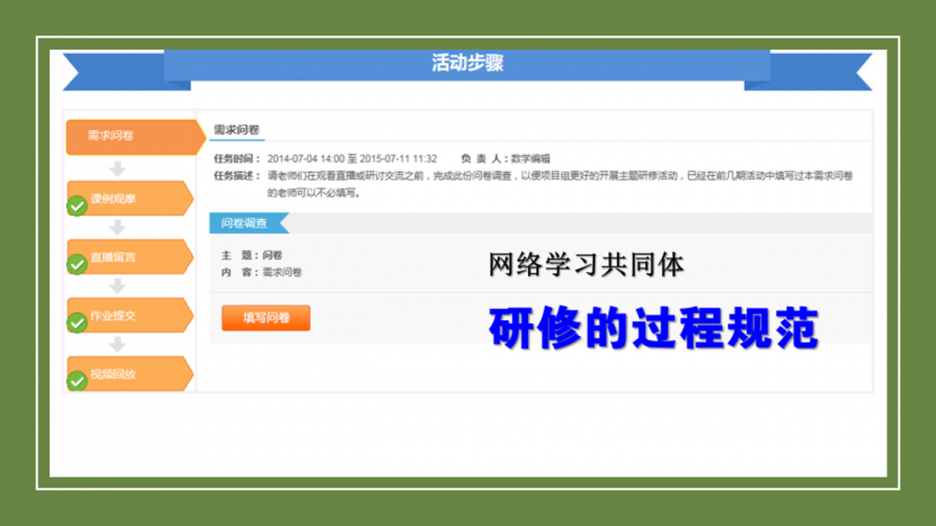936x526 pixels.
Task: Click the 活动步骤 banner title
Action: (467, 64)
